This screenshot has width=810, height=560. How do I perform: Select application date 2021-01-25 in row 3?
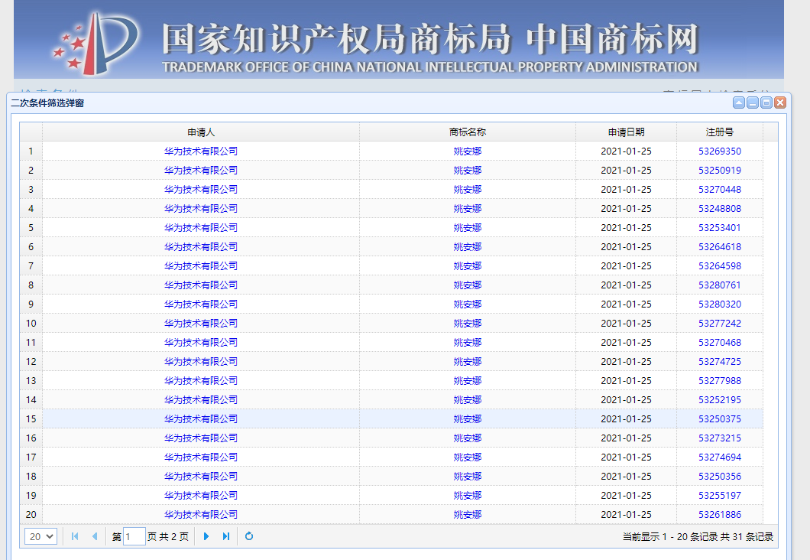(626, 189)
